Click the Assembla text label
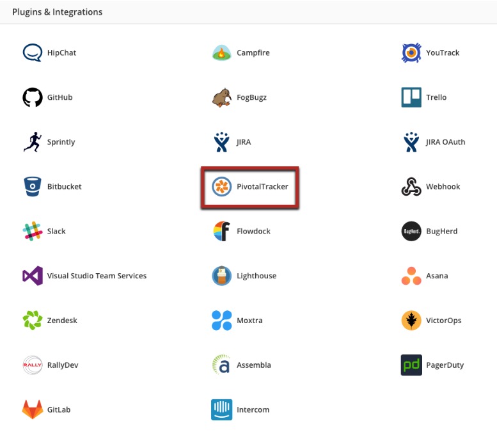The width and height of the screenshot is (497, 437). (253, 365)
